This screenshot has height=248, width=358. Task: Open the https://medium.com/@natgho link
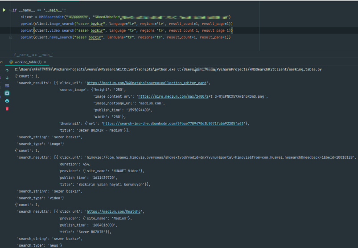114,211
